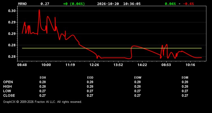Image resolution: width=212 pixels, height=113 pixels.
Task: Click the EOH LOW value 0.27
Action: 43,91
